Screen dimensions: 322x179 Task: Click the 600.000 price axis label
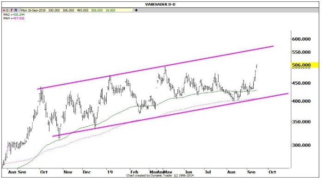pos(301,39)
